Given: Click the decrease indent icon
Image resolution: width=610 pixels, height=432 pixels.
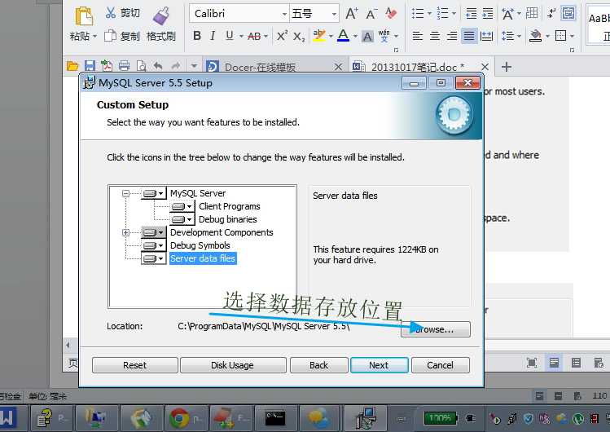Looking at the screenshot, I should pyautogui.click(x=471, y=14).
